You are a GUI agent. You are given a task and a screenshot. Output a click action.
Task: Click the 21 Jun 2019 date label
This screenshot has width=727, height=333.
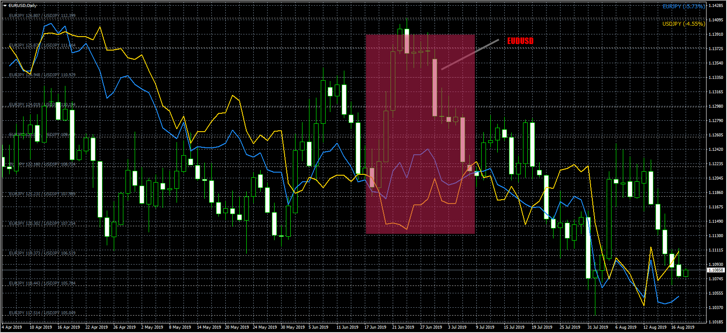coord(403,327)
